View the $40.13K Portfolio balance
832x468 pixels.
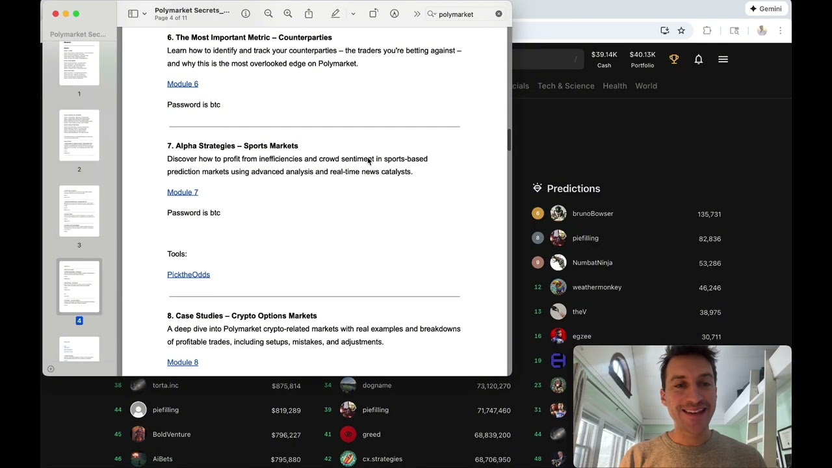(x=642, y=59)
